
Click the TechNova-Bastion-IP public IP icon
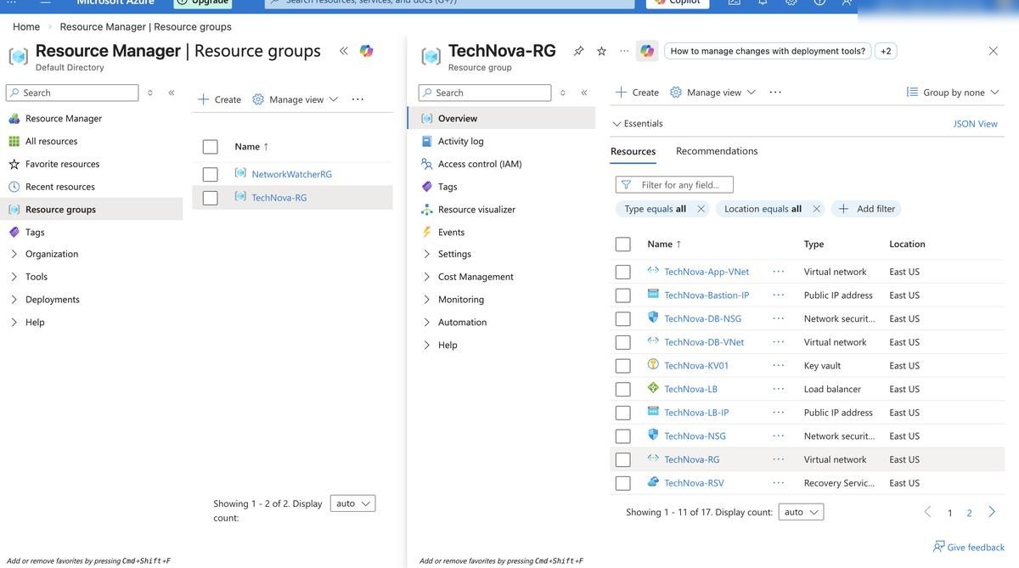coord(653,294)
